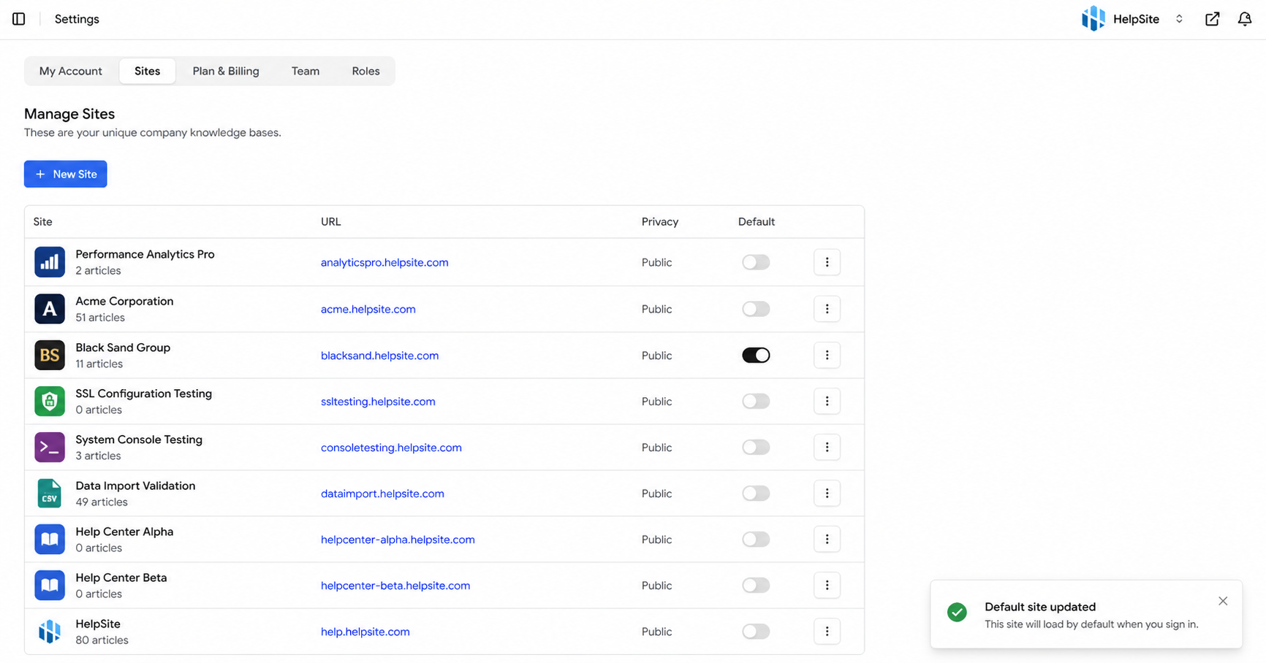Follow ssltesting.helpsite.com link

click(x=378, y=402)
